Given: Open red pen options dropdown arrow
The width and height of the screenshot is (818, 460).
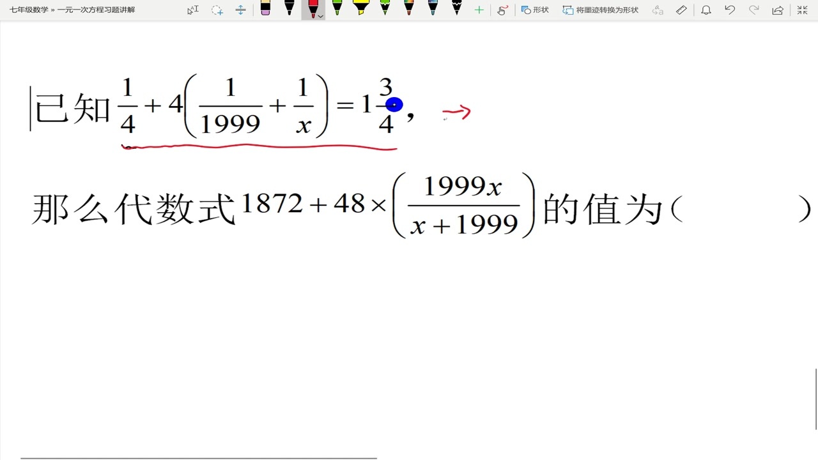Looking at the screenshot, I should point(321,15).
